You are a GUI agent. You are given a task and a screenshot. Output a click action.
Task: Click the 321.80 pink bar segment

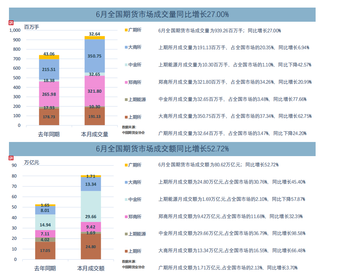point(95,91)
